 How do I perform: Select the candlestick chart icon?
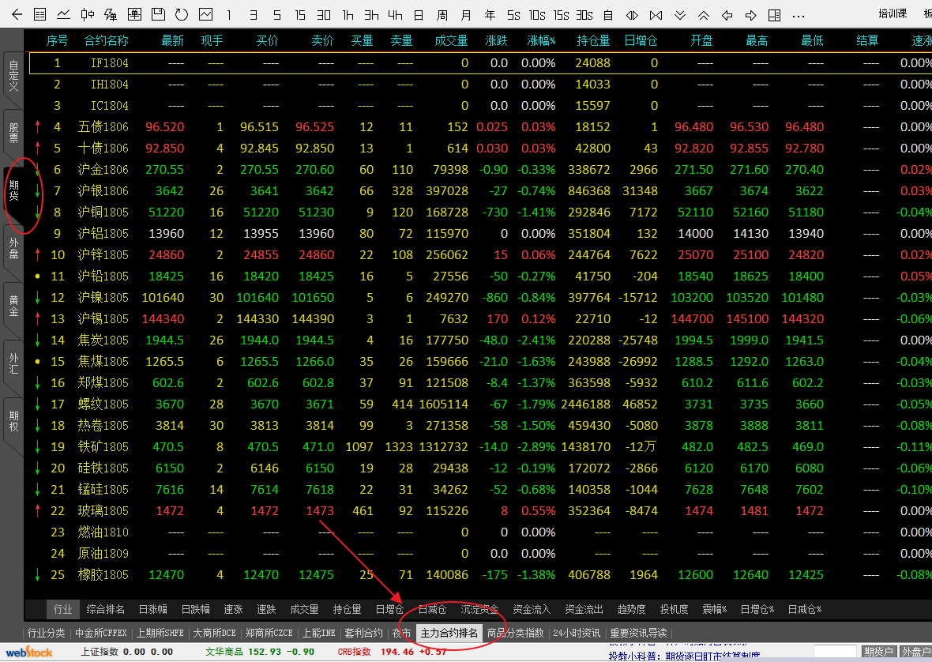click(88, 14)
